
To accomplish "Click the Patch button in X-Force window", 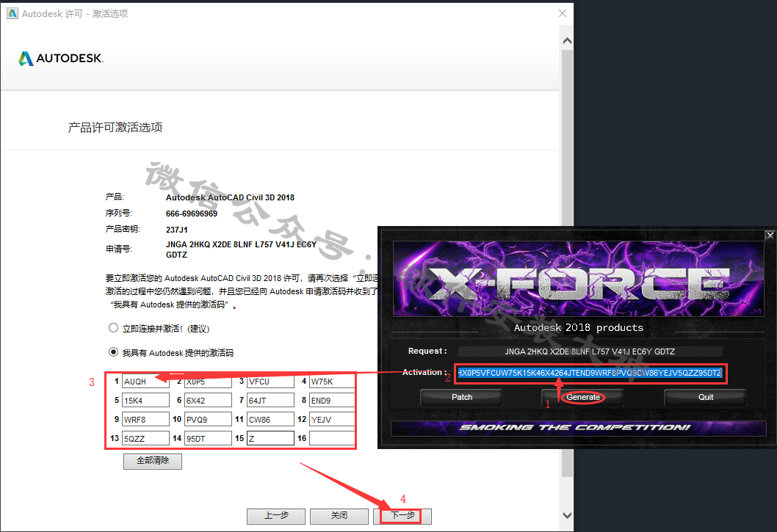I will [x=462, y=397].
